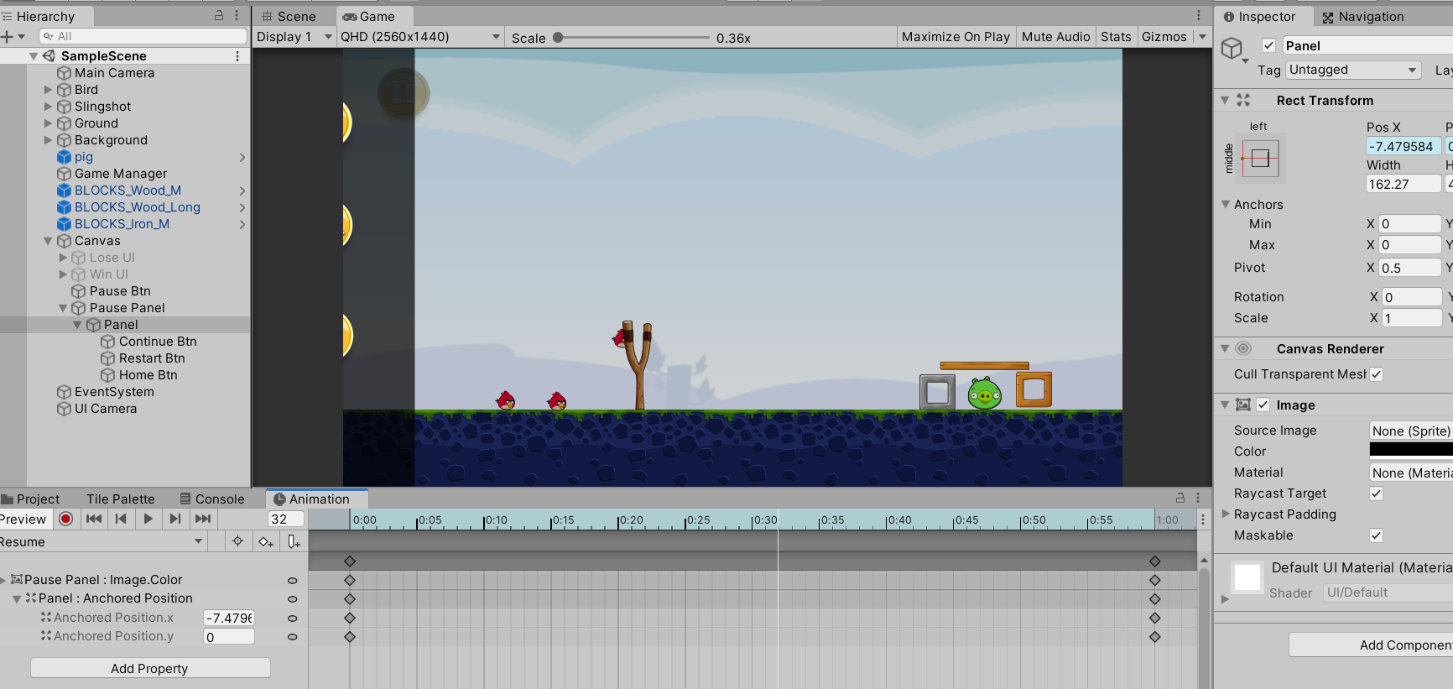The height and width of the screenshot is (689, 1453).
Task: Toggle Maskable checkbox
Action: click(1376, 535)
